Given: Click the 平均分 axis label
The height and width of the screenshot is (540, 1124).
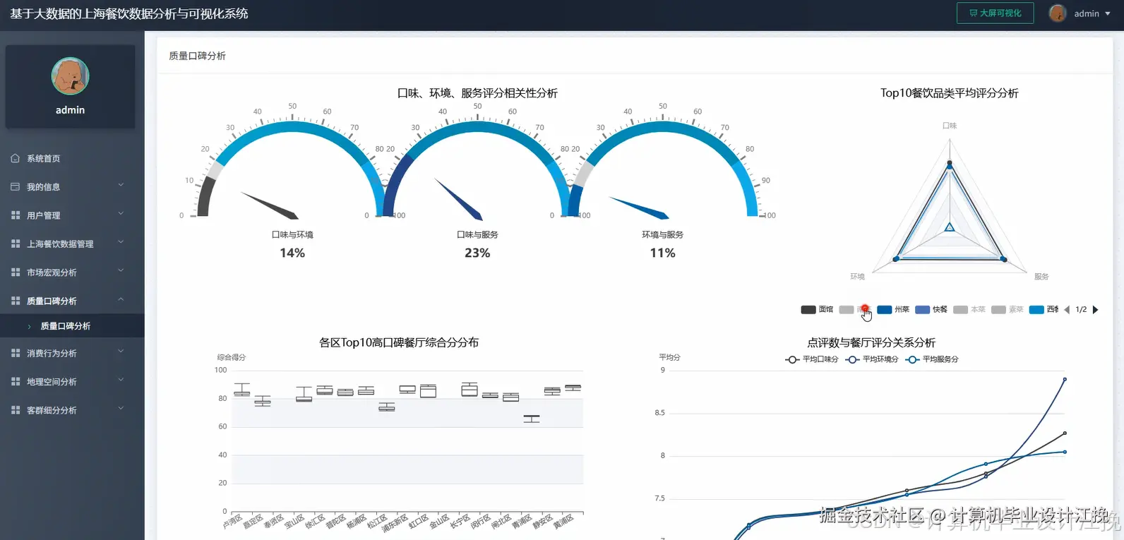Looking at the screenshot, I should pyautogui.click(x=669, y=357).
